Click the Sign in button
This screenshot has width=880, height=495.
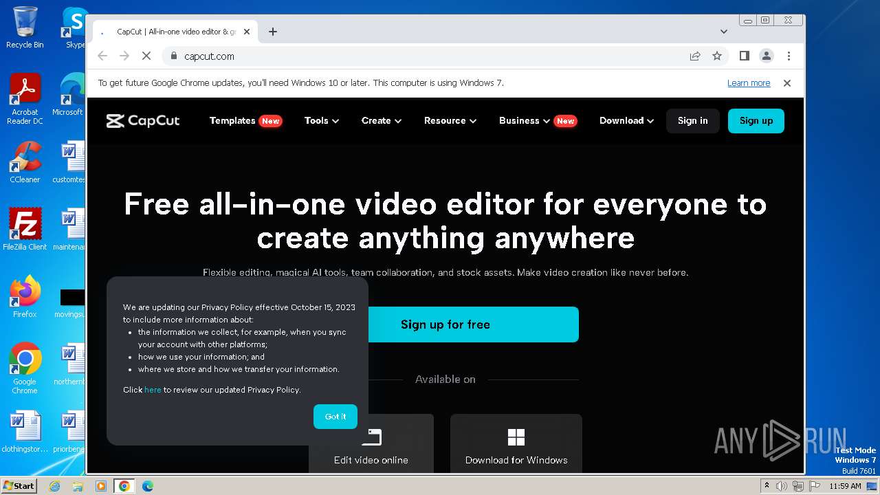(x=692, y=121)
